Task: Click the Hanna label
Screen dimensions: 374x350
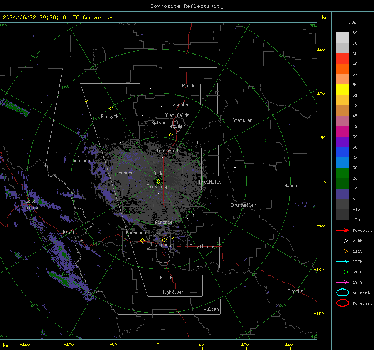Action: [290, 186]
